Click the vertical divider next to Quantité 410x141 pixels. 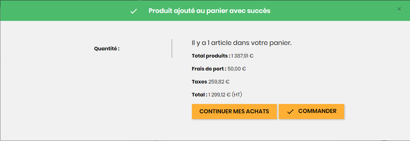[x=172, y=49]
